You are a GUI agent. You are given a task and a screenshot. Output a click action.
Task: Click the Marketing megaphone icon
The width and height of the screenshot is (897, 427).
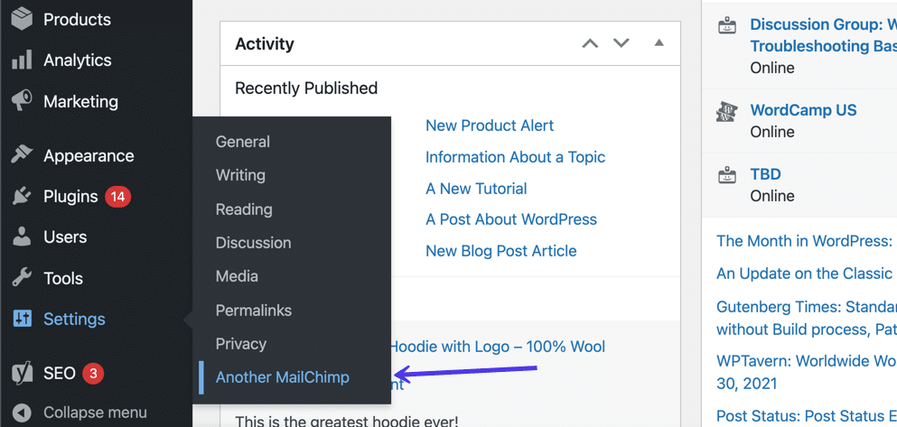point(22,101)
